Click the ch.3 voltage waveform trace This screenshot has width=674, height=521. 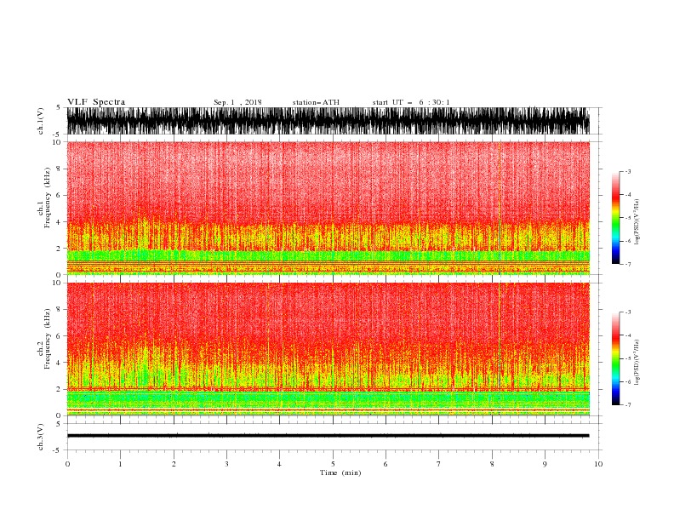328,436
